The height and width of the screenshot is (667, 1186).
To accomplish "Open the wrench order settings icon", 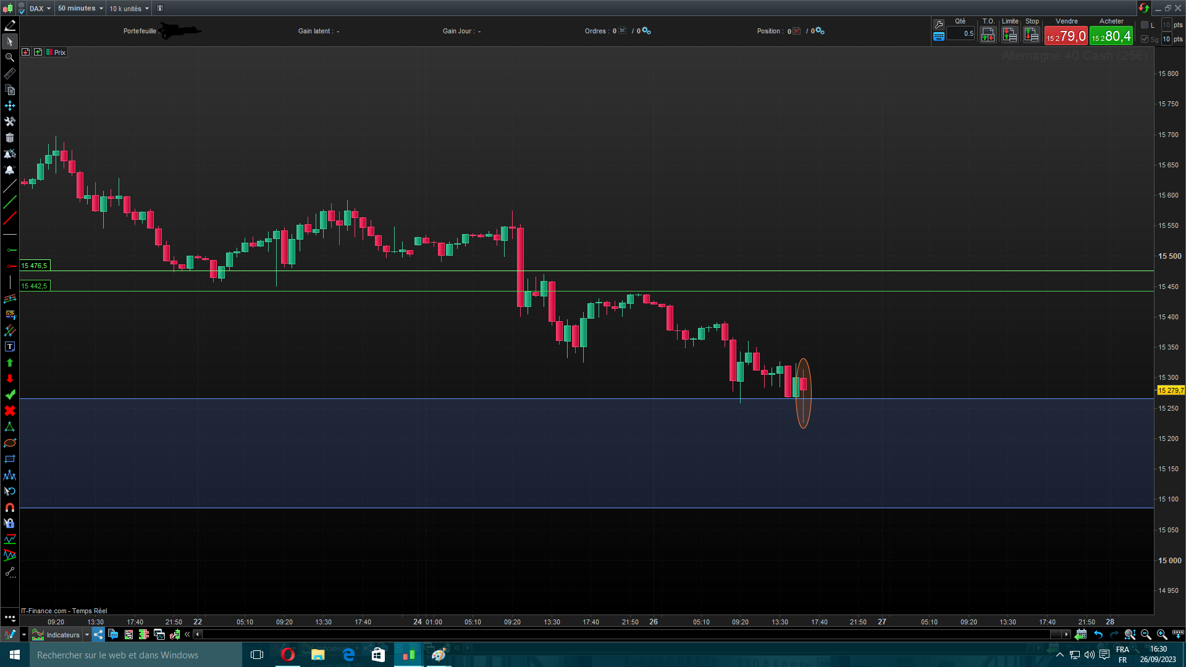I will click(939, 24).
